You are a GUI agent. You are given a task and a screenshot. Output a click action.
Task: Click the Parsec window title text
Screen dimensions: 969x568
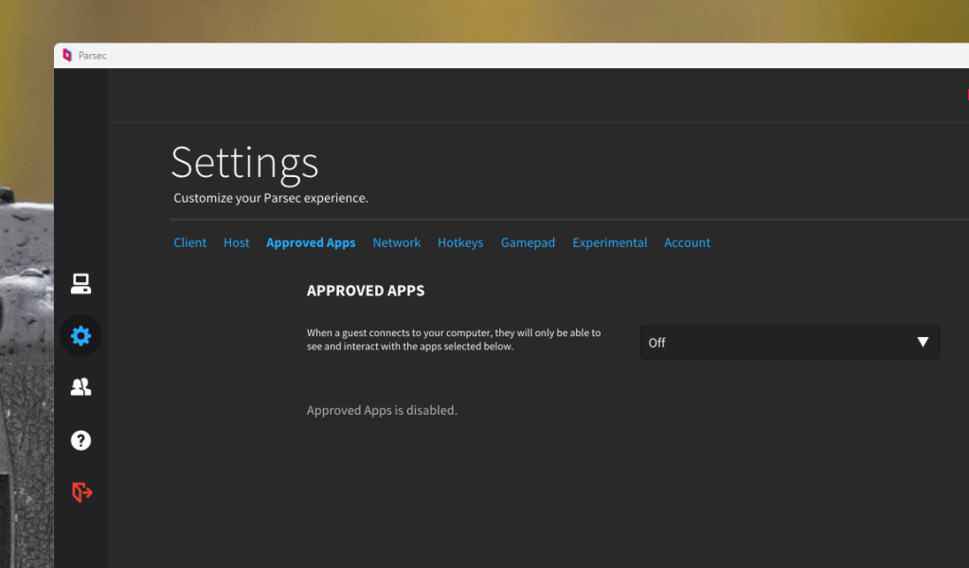tap(93, 56)
